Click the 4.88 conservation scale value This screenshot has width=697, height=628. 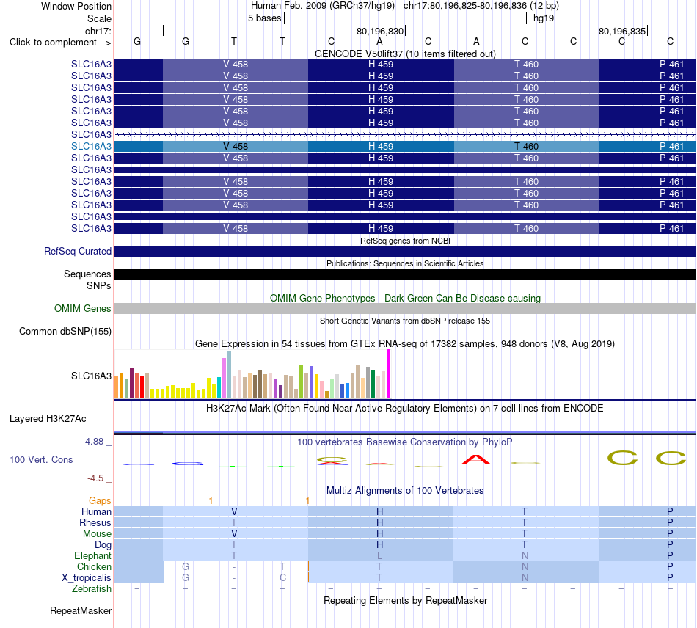[x=94, y=442]
